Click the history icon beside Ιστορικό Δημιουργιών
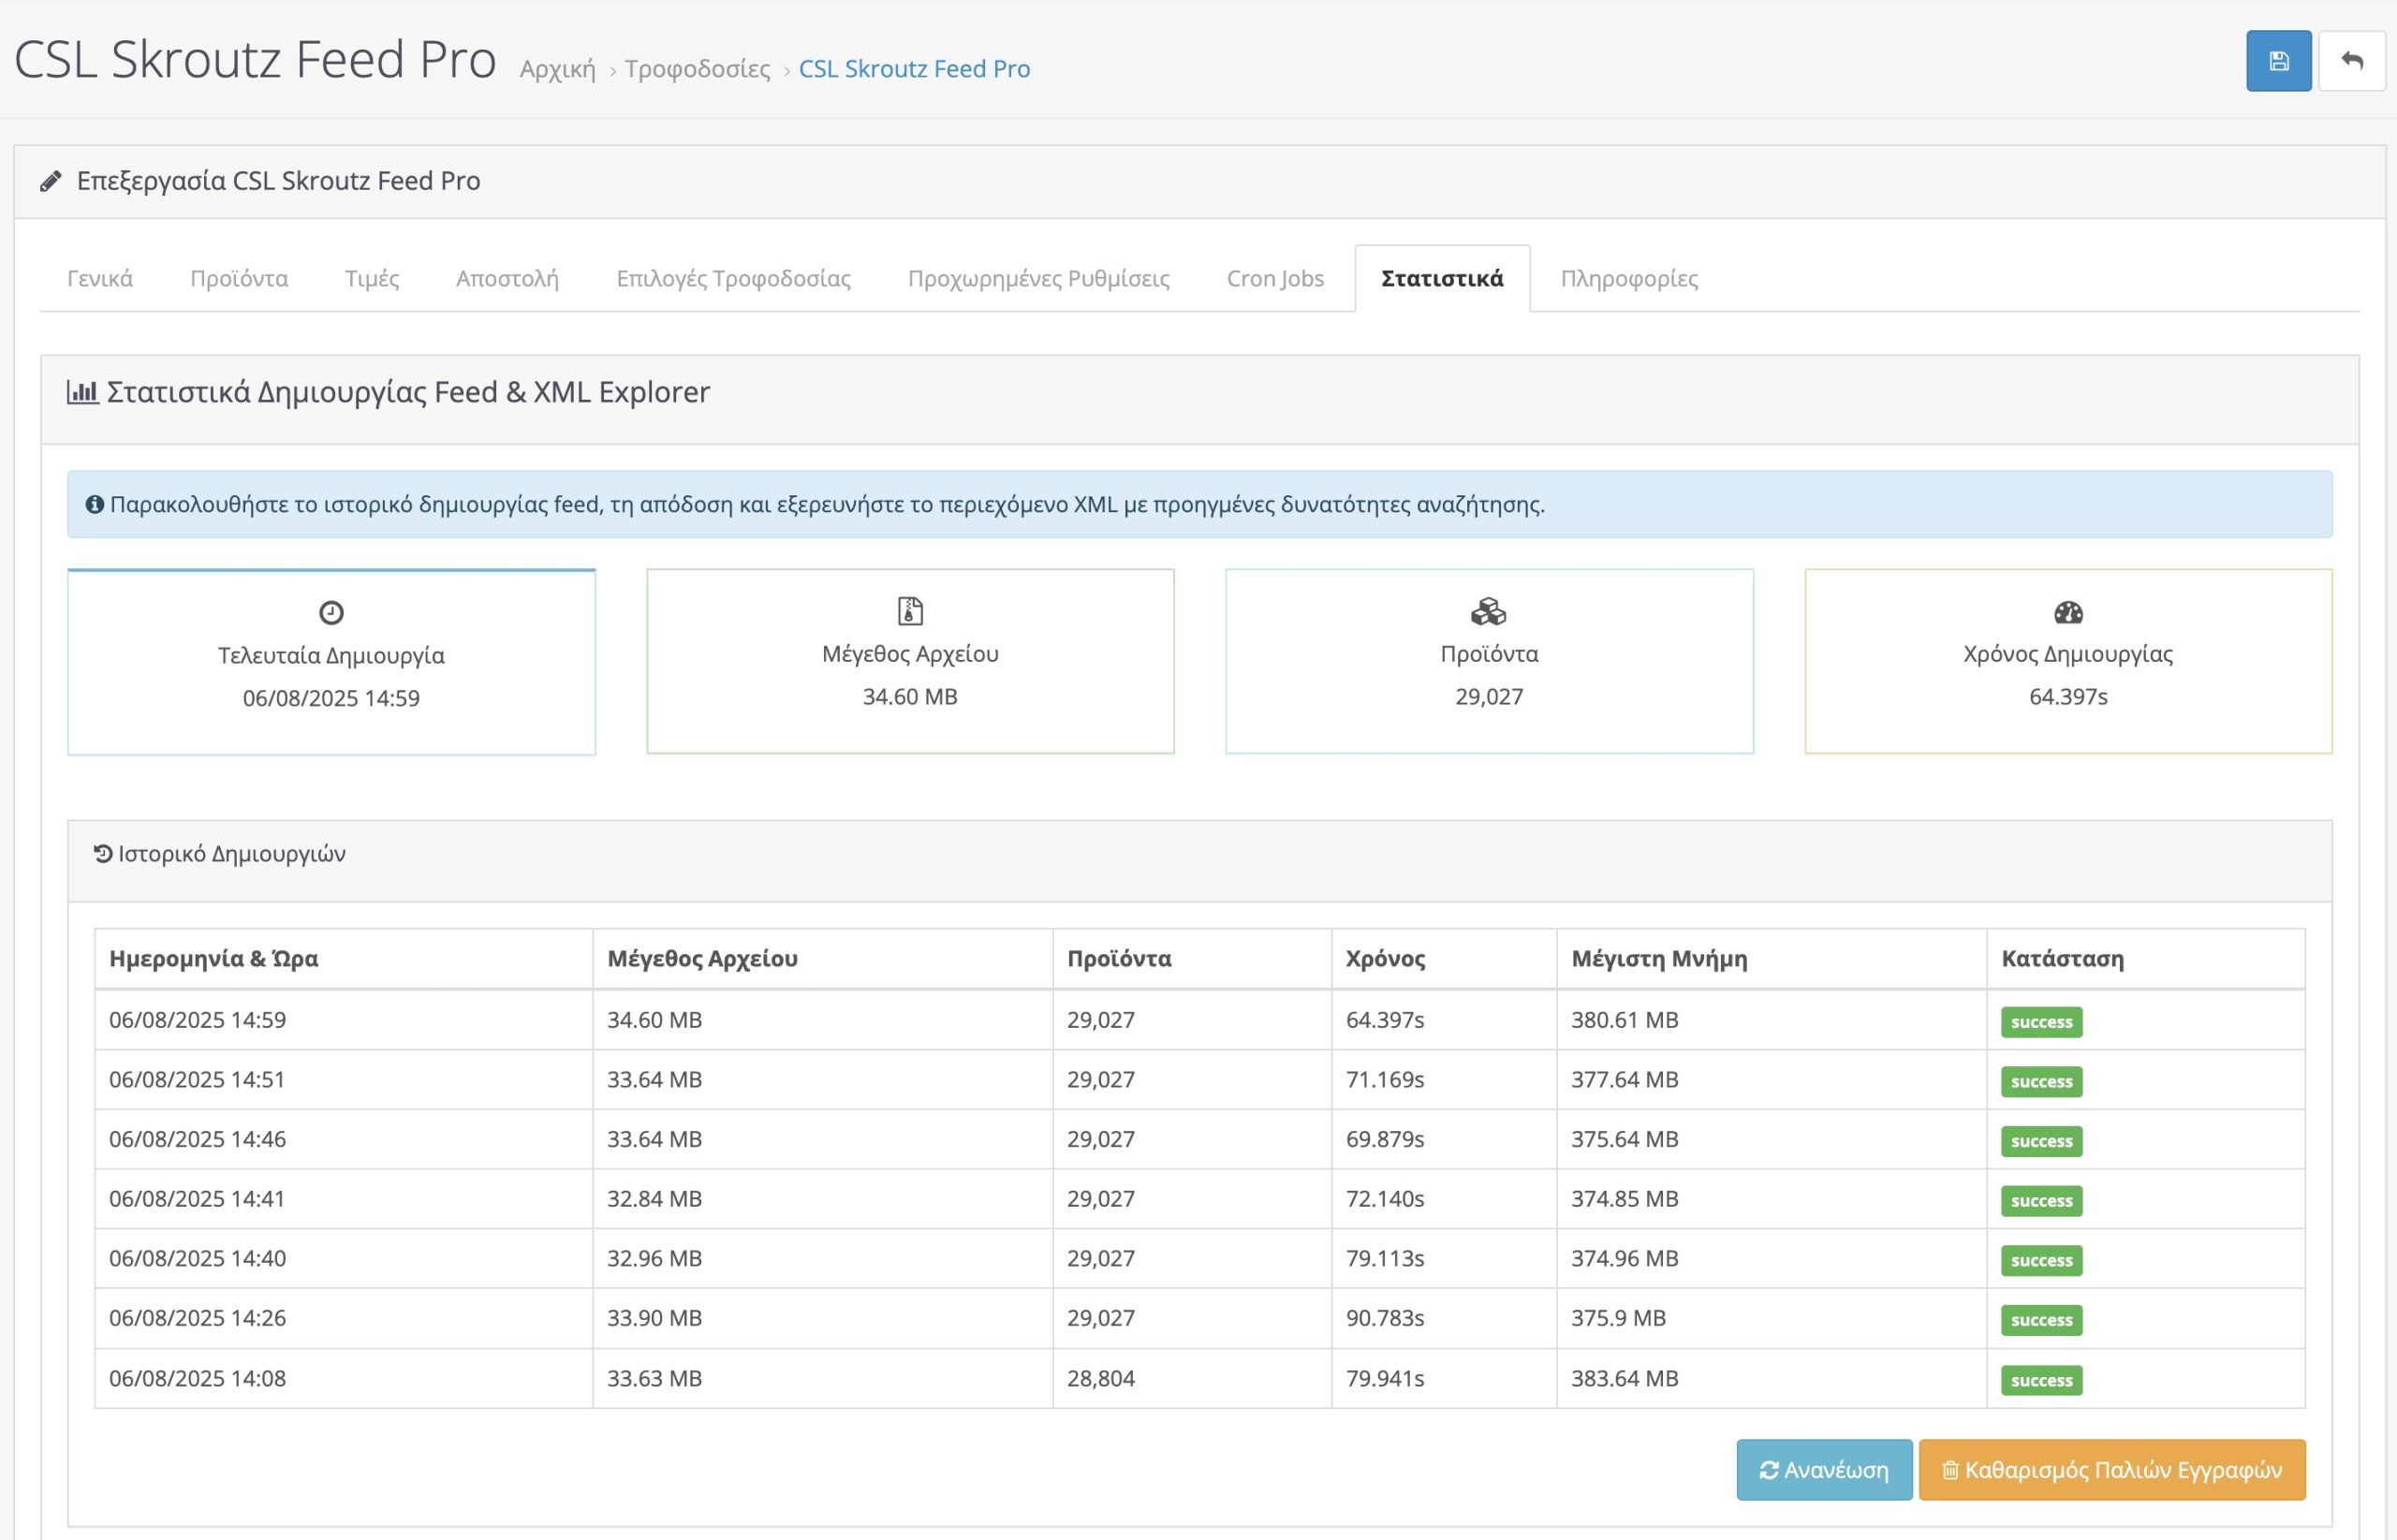The height and width of the screenshot is (1540, 2397). [103, 853]
